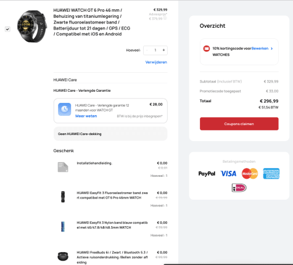Click the American Express payment logo

(271, 174)
